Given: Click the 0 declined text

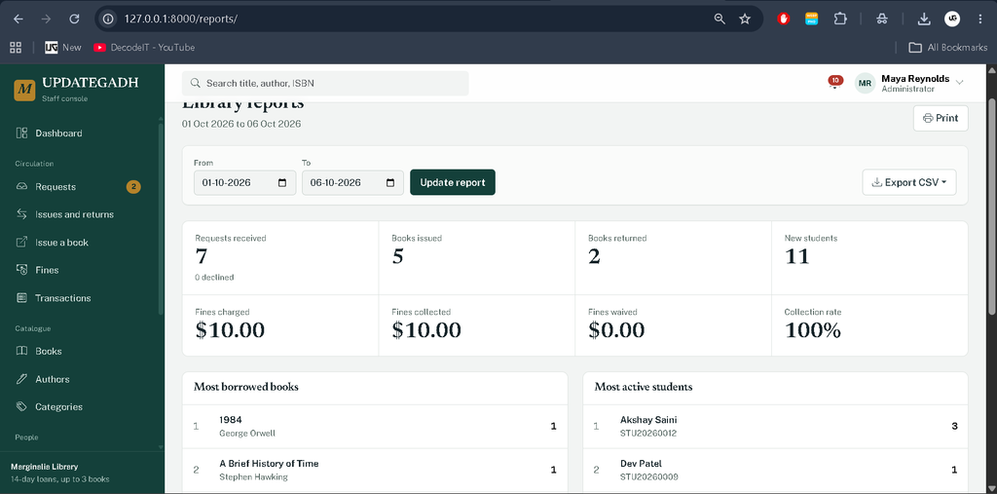Looking at the screenshot, I should pyautogui.click(x=214, y=278).
